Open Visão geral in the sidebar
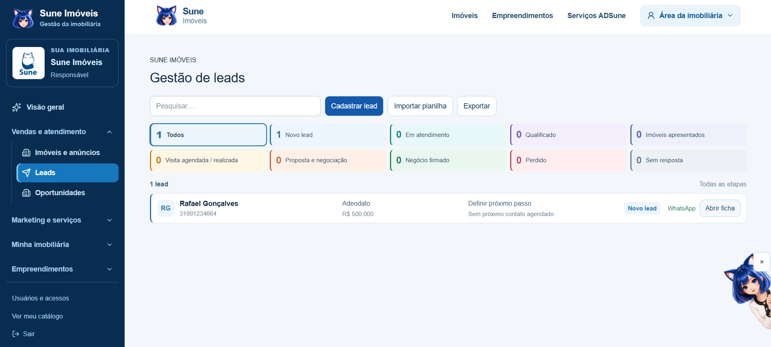 pos(62,107)
